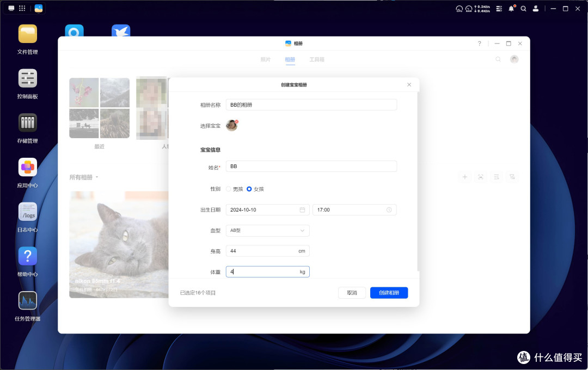Click 已选定16个项目 status text
588x370 pixels.
point(198,293)
